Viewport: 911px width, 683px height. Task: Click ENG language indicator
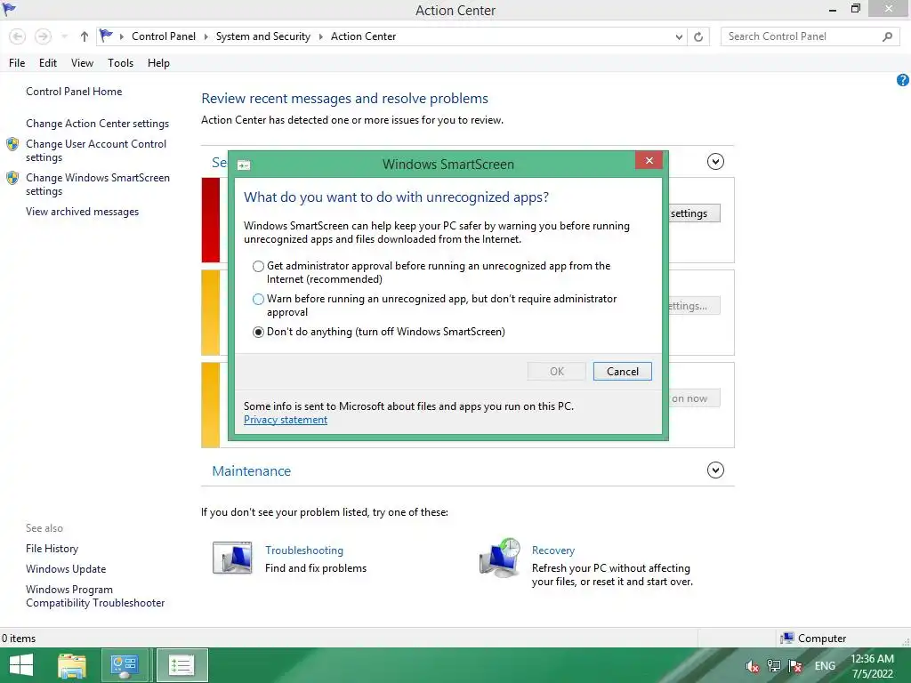825,666
